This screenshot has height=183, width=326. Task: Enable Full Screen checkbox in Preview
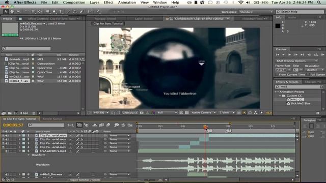pyautogui.click(x=308, y=75)
